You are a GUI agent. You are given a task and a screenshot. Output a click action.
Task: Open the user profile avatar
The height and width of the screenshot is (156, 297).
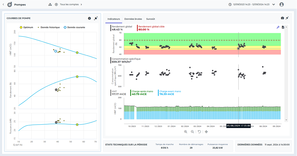click(x=282, y=4)
